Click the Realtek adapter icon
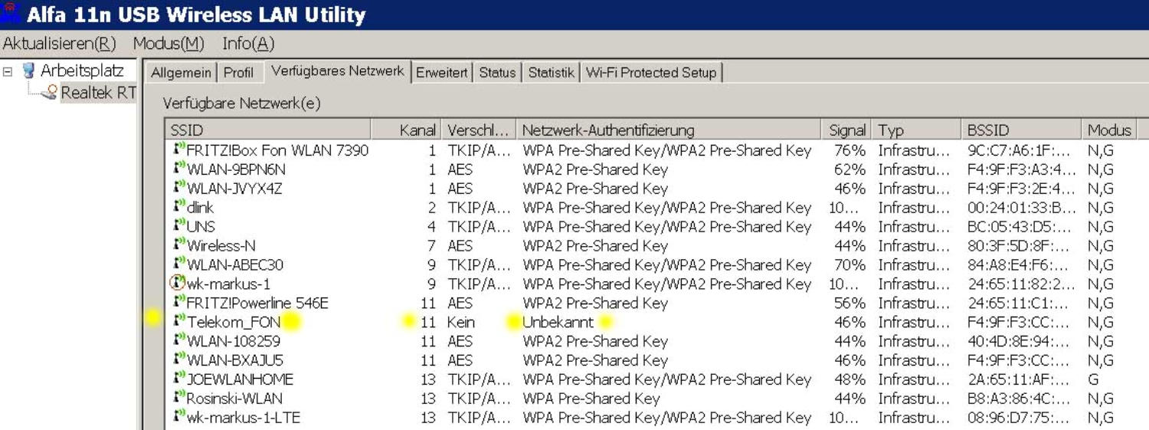1149x430 pixels. click(51, 93)
